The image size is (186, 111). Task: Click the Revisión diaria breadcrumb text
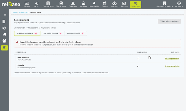(x=36, y=12)
